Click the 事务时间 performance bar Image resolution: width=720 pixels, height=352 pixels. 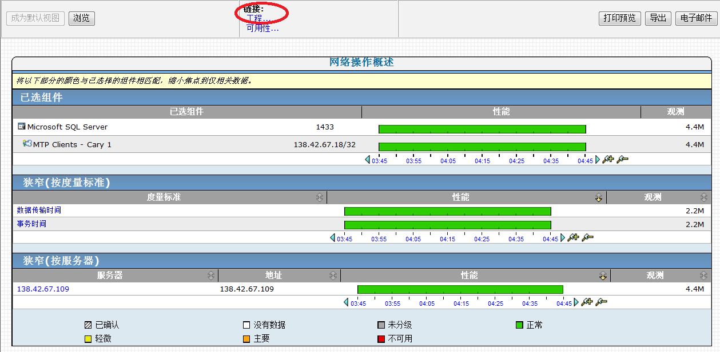[447, 225]
